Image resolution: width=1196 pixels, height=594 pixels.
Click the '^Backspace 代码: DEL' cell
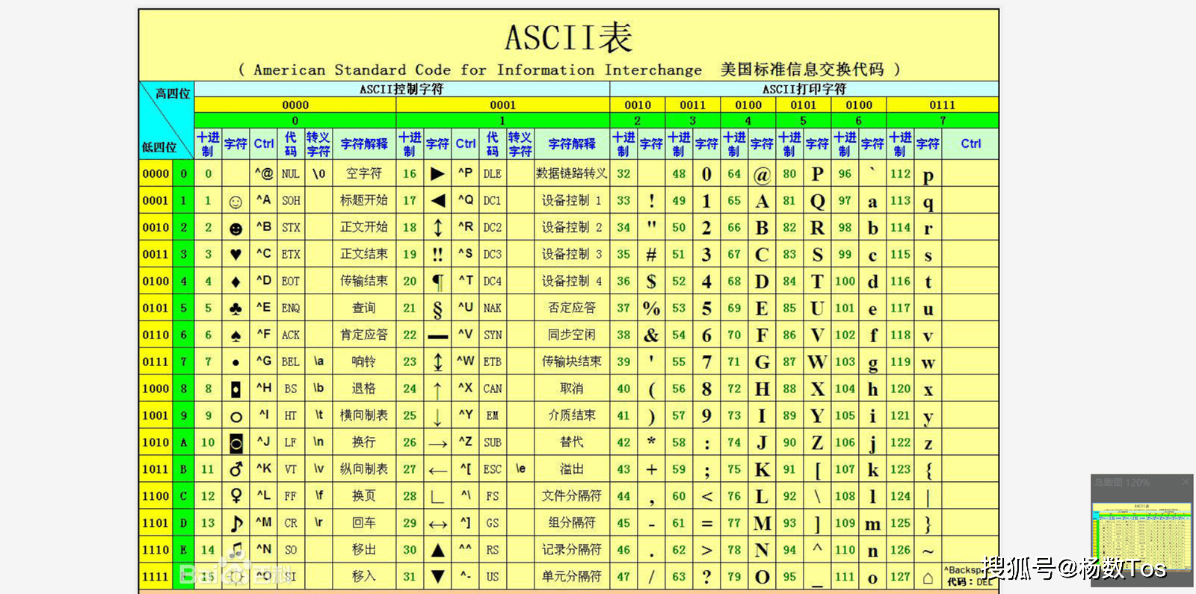click(x=970, y=576)
